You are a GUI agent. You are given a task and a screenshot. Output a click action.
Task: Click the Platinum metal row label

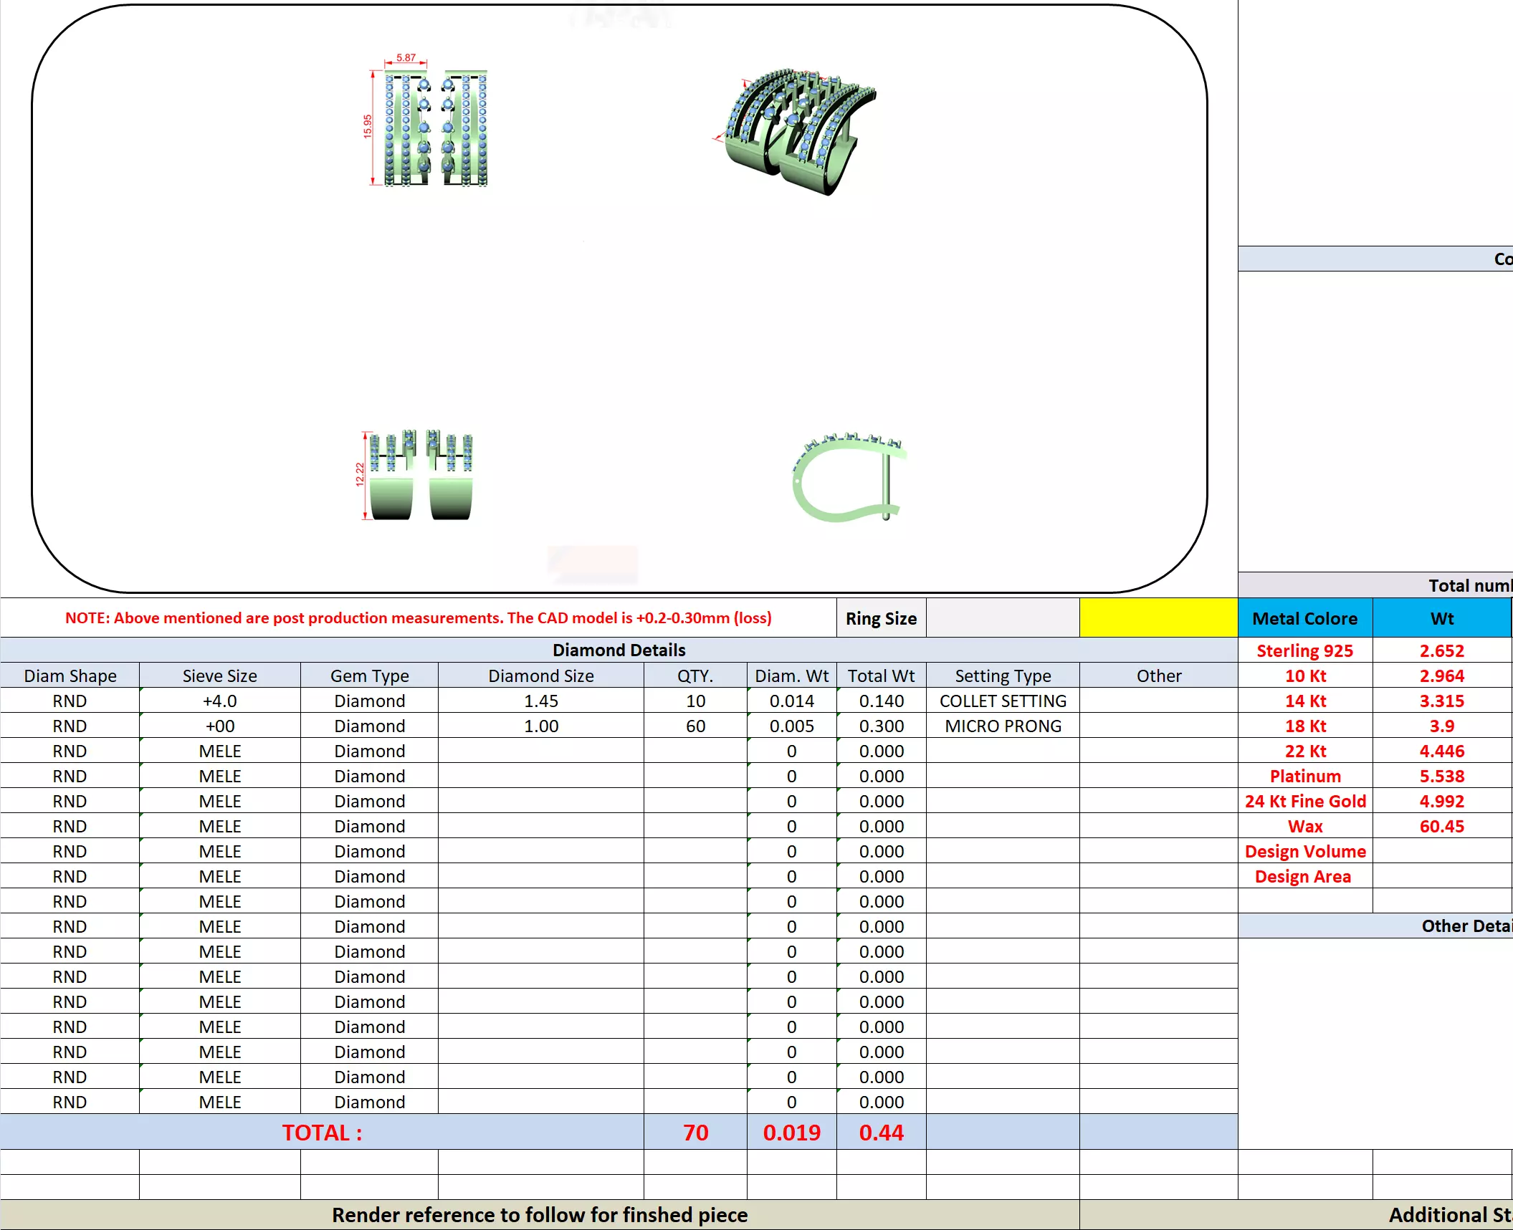tap(1304, 777)
